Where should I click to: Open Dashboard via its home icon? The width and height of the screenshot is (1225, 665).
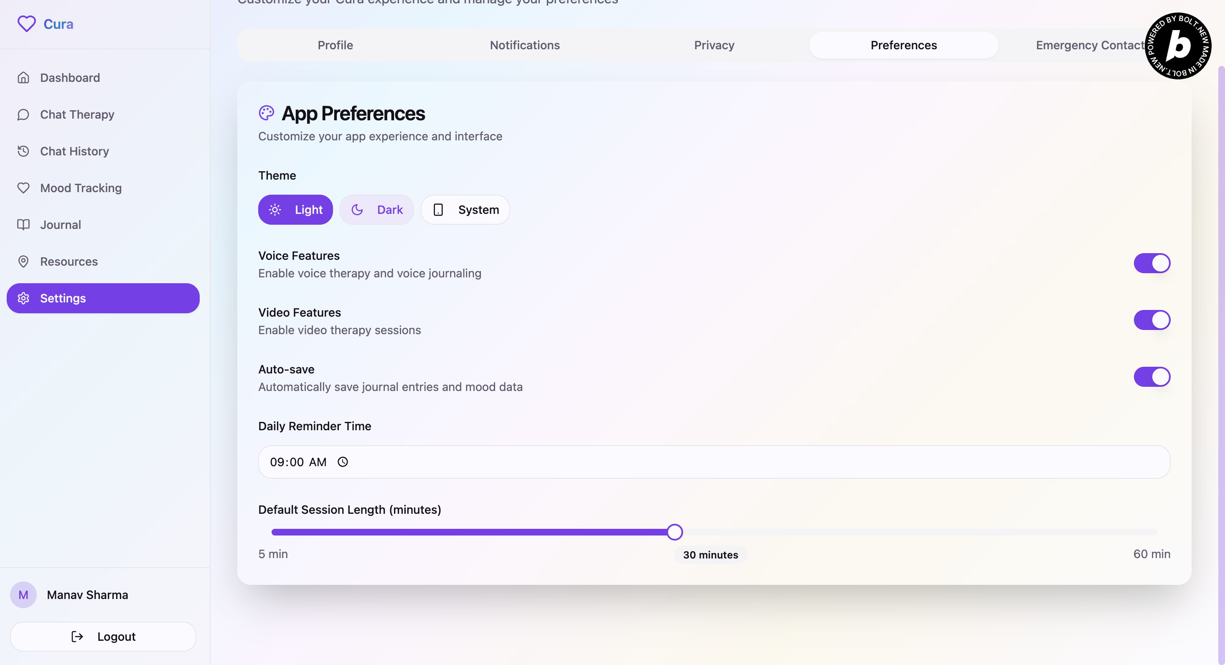pos(23,77)
